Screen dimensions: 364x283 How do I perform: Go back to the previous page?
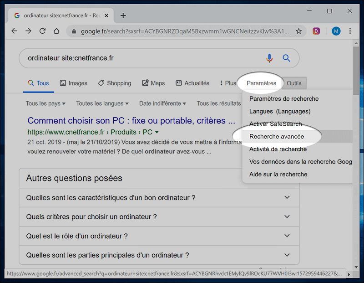pyautogui.click(x=14, y=31)
